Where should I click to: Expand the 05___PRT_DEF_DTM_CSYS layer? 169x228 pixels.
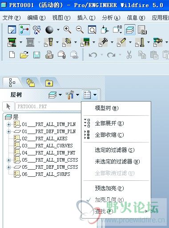tap(8, 167)
